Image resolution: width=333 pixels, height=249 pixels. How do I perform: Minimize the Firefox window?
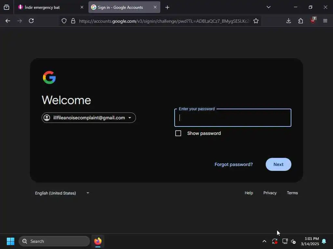pyautogui.click(x=296, y=7)
